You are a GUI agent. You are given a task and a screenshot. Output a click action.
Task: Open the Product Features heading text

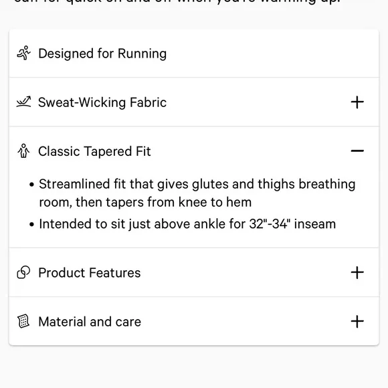pyautogui.click(x=90, y=273)
